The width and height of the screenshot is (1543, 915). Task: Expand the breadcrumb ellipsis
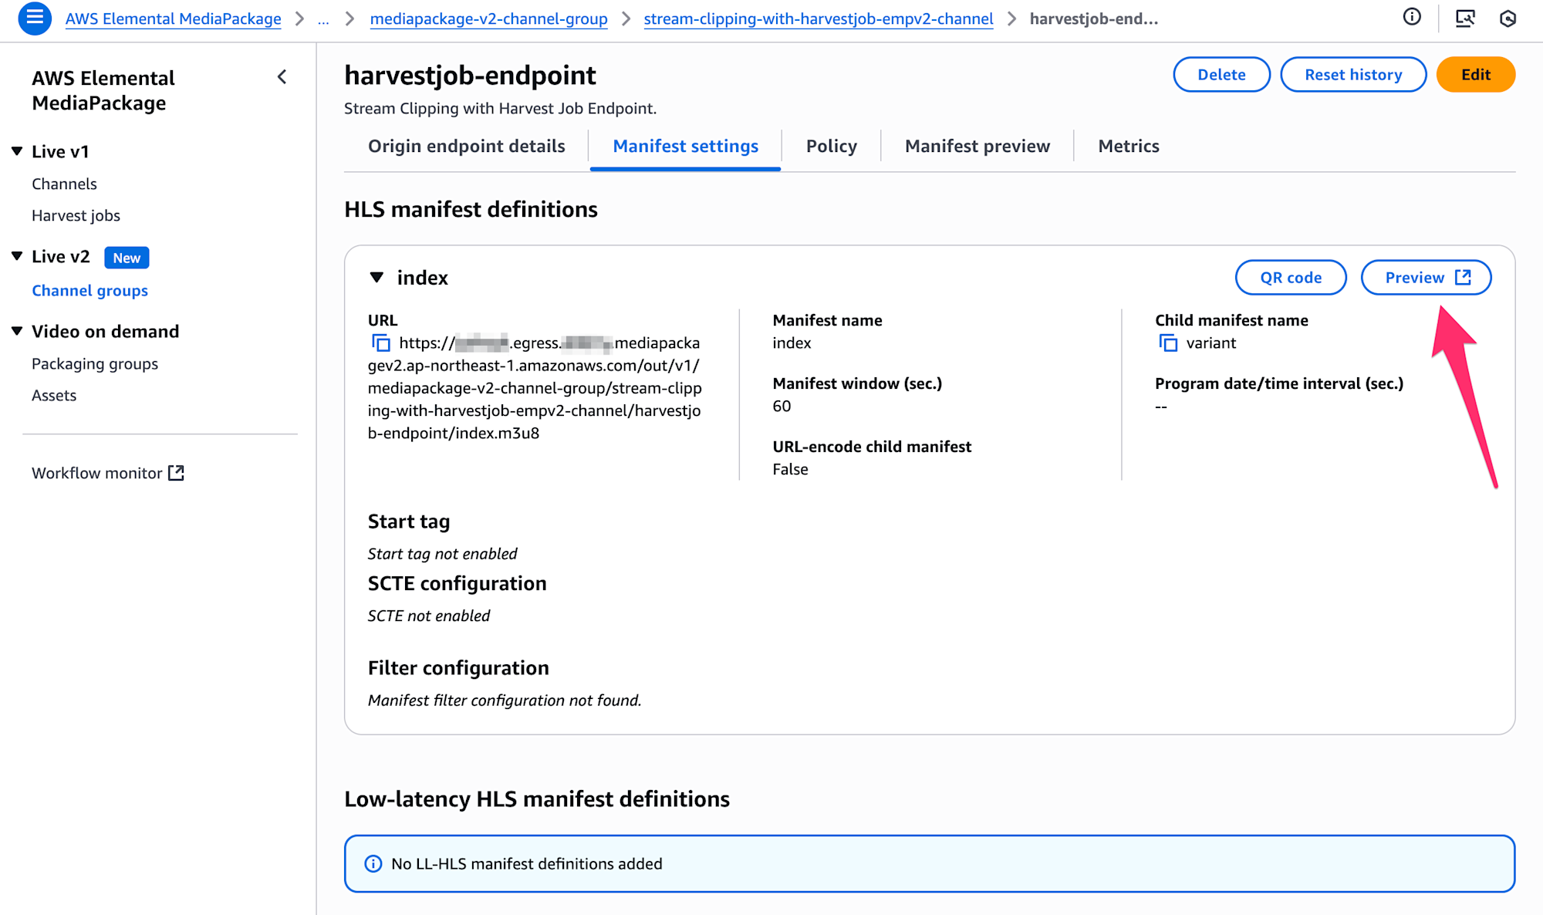pos(323,19)
